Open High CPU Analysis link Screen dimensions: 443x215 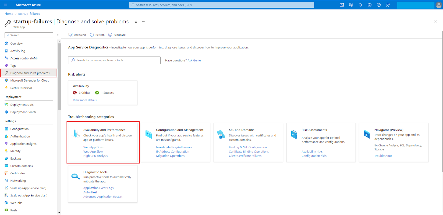click(x=96, y=156)
